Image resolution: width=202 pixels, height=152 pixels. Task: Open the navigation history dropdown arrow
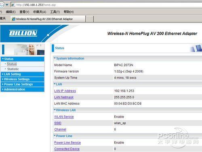coord(7,5)
